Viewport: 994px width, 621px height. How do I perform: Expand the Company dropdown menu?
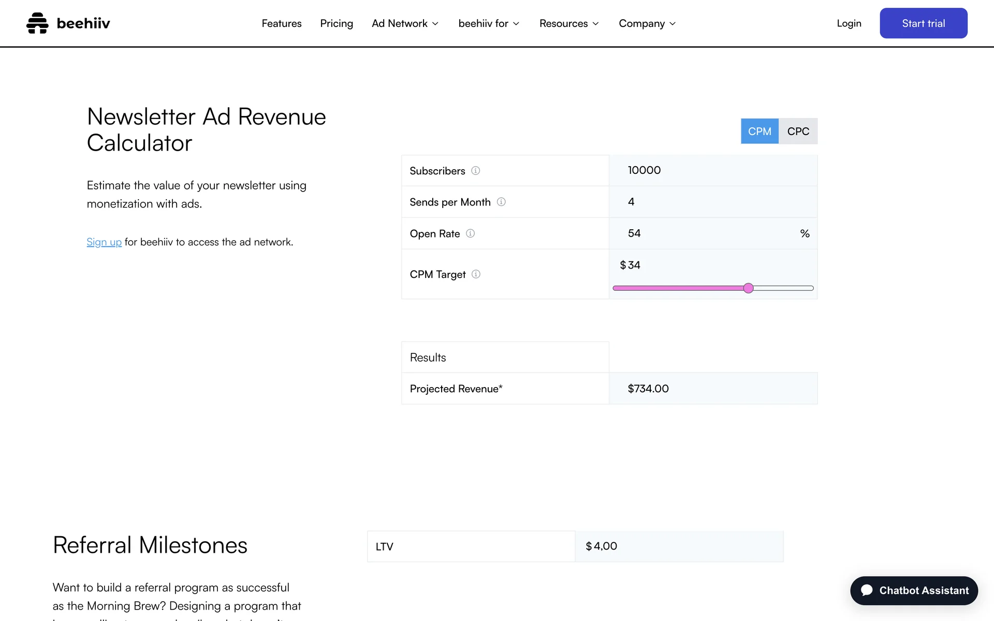pos(647,23)
